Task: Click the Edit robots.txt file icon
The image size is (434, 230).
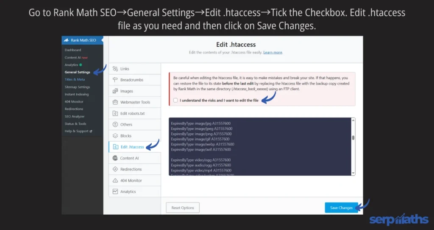Action: (115, 113)
